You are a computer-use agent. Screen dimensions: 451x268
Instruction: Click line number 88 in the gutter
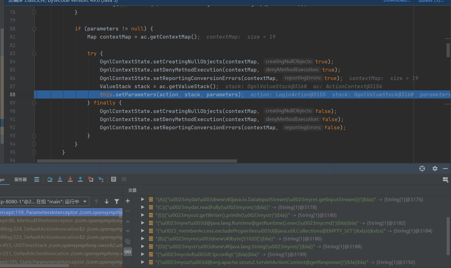coord(13,94)
